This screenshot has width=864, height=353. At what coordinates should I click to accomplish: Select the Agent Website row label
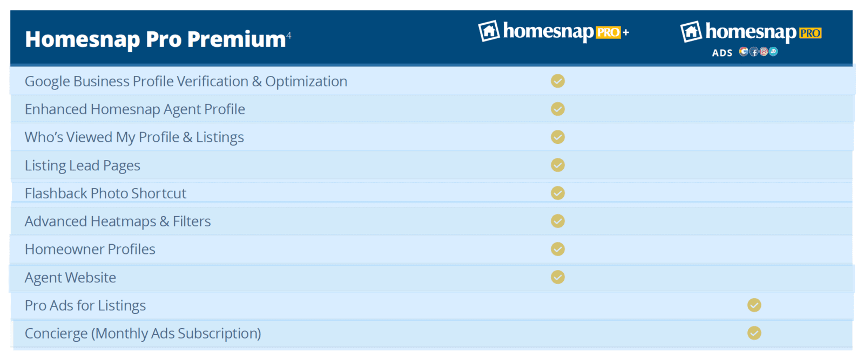click(x=70, y=278)
